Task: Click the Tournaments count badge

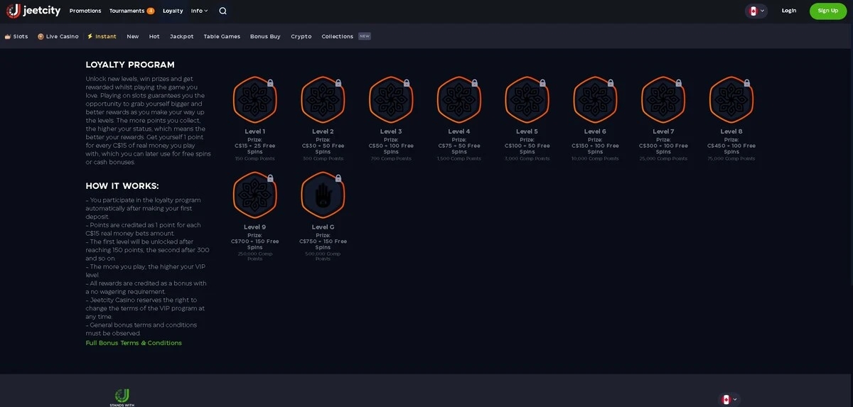Action: pyautogui.click(x=151, y=11)
